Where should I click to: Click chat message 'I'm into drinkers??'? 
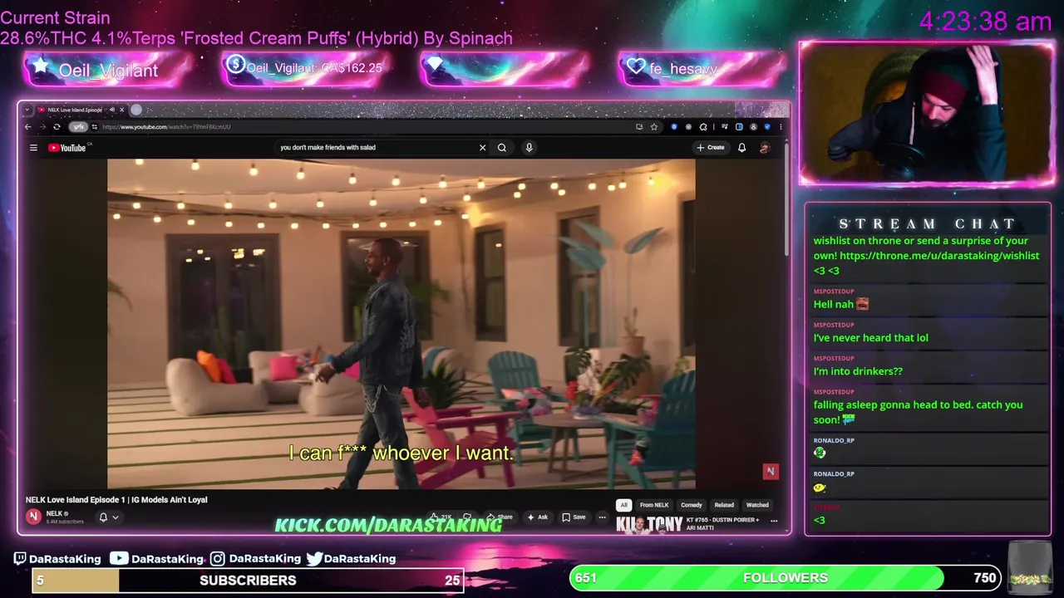click(858, 371)
